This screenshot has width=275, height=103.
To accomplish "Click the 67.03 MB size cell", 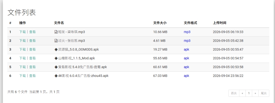I will click(x=160, y=76).
